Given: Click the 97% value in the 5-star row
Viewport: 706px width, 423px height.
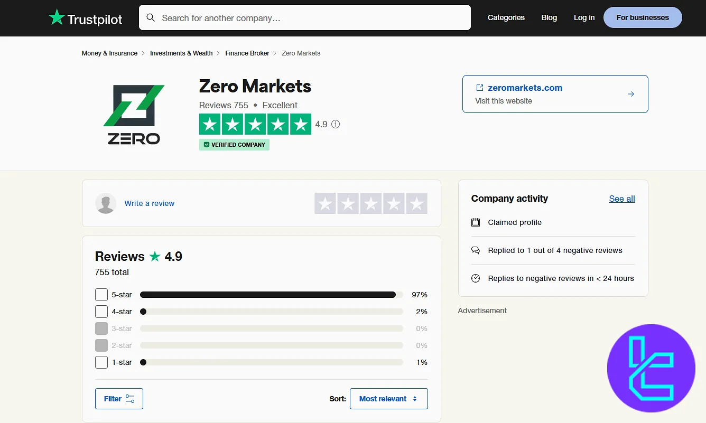Looking at the screenshot, I should point(420,295).
